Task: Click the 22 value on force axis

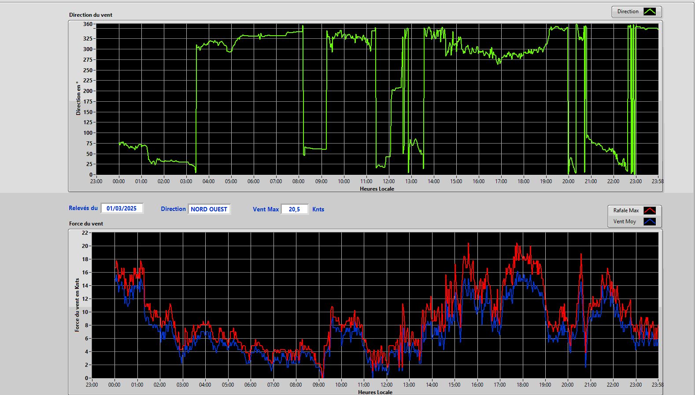Action: point(85,233)
